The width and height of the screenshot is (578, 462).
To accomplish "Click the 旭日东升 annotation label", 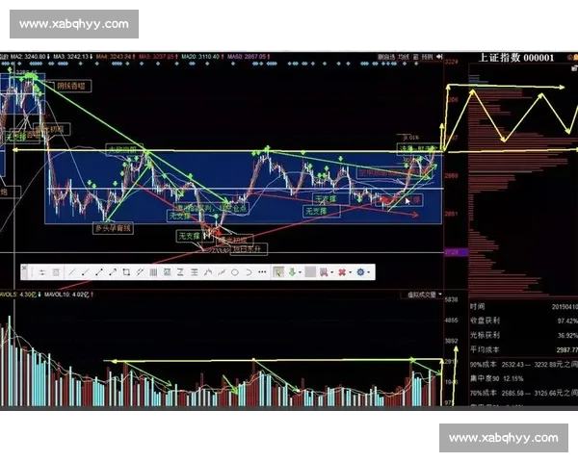I will pyautogui.click(x=249, y=249).
